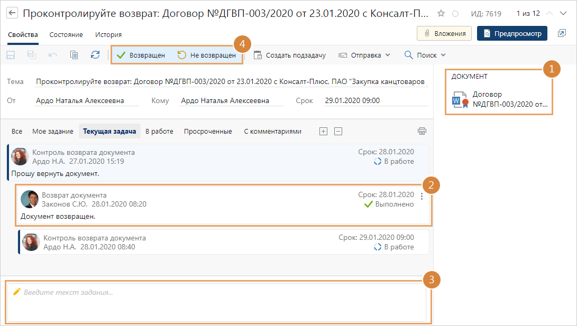This screenshot has height=326, width=577.
Task: Open the Предпросмотр preview button
Action: point(512,33)
